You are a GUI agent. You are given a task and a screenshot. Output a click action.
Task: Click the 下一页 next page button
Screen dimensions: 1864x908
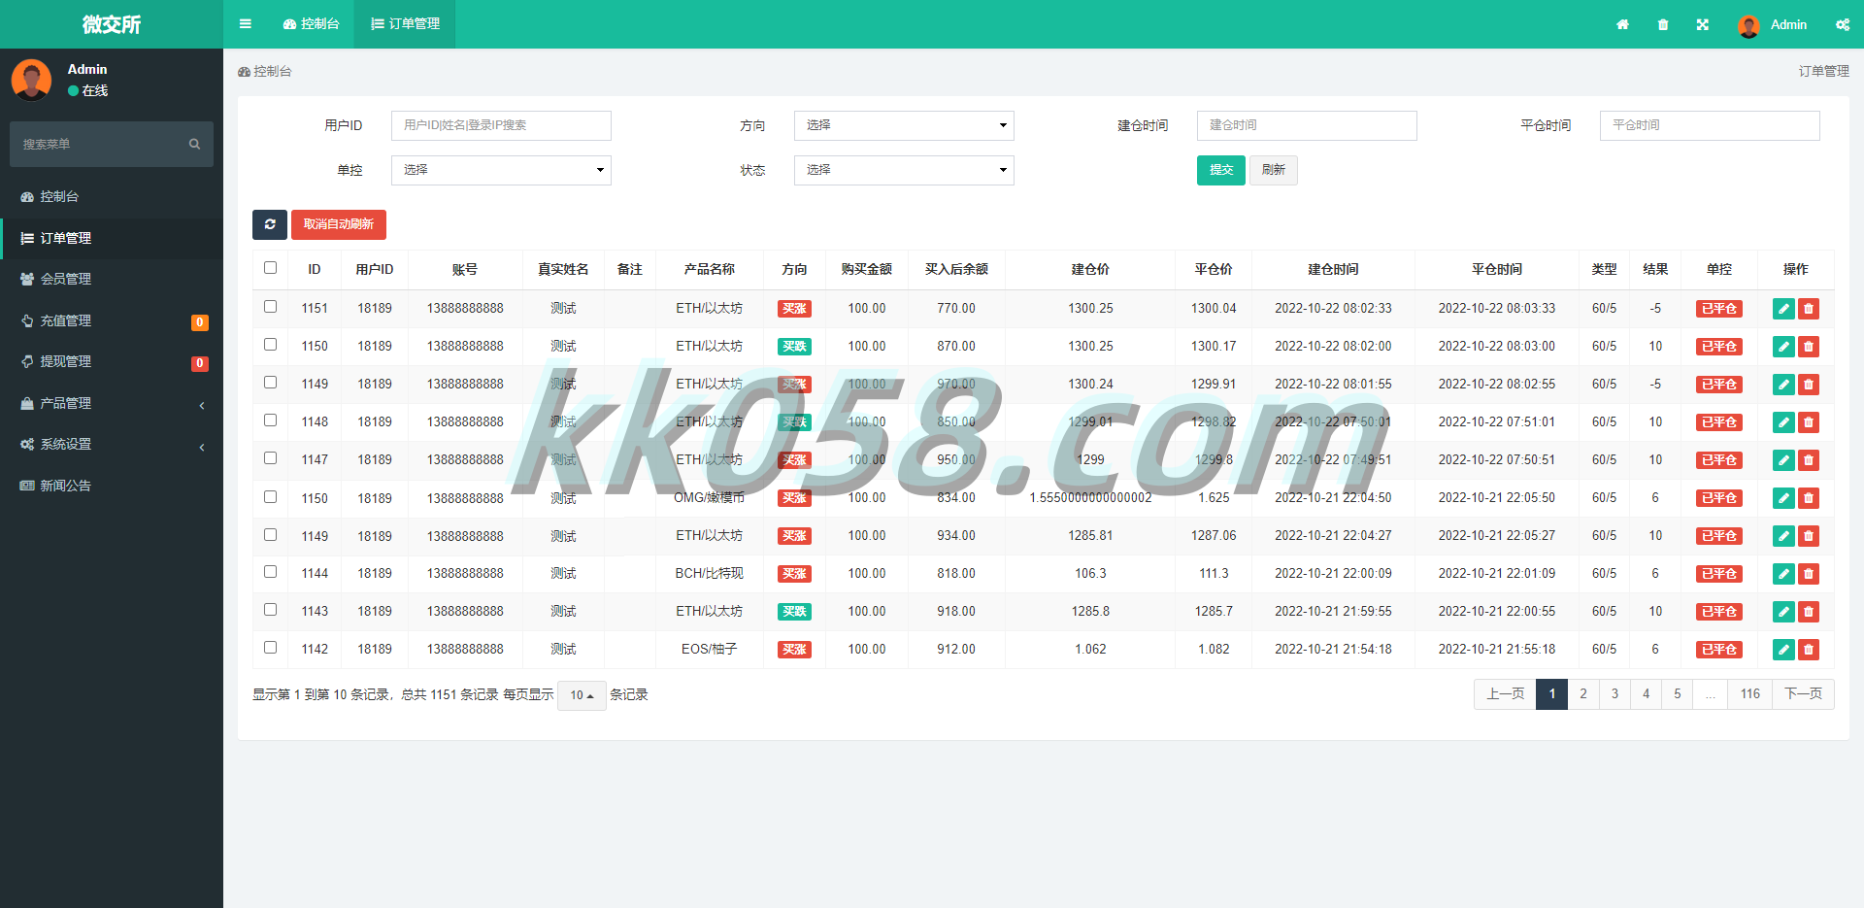pos(1804,694)
